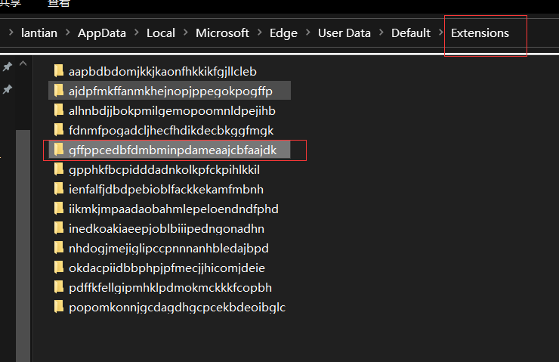Click folder icon of gffppcedbfdmbminpdameaajcbfaajdk
559x362 pixels.
point(59,149)
